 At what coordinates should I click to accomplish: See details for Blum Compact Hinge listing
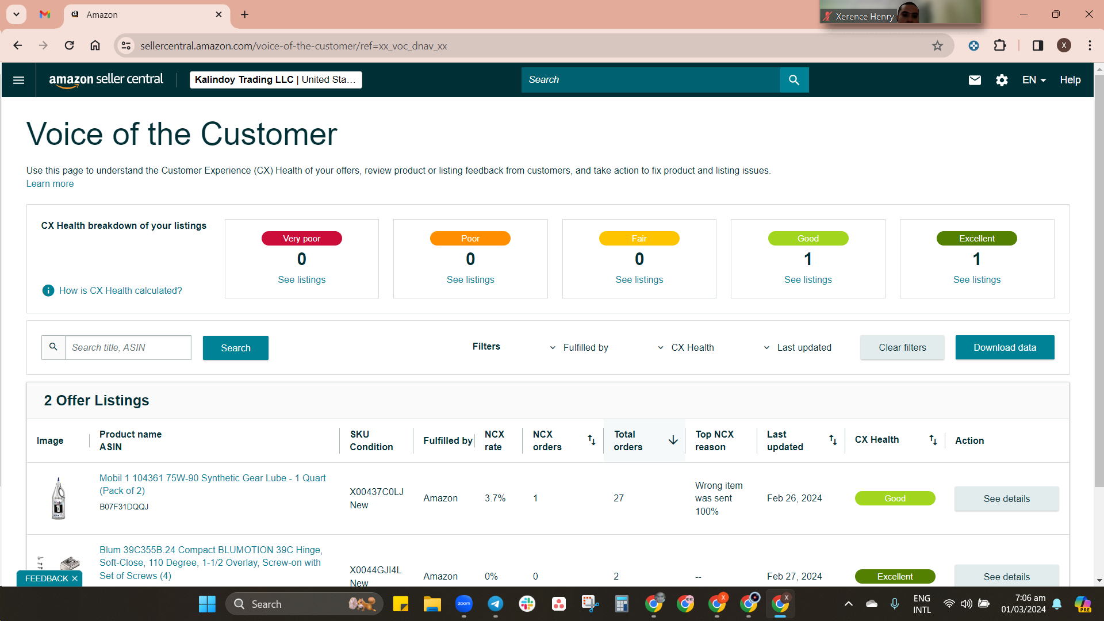point(1007,576)
